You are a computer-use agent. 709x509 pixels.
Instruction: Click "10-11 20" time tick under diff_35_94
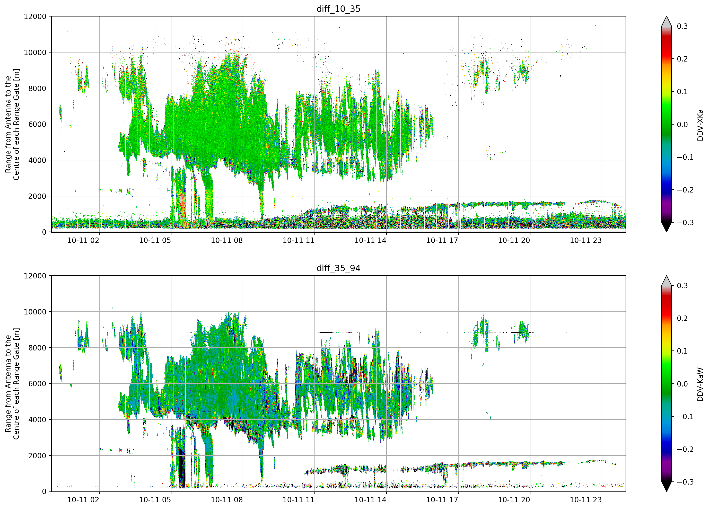coord(514,500)
